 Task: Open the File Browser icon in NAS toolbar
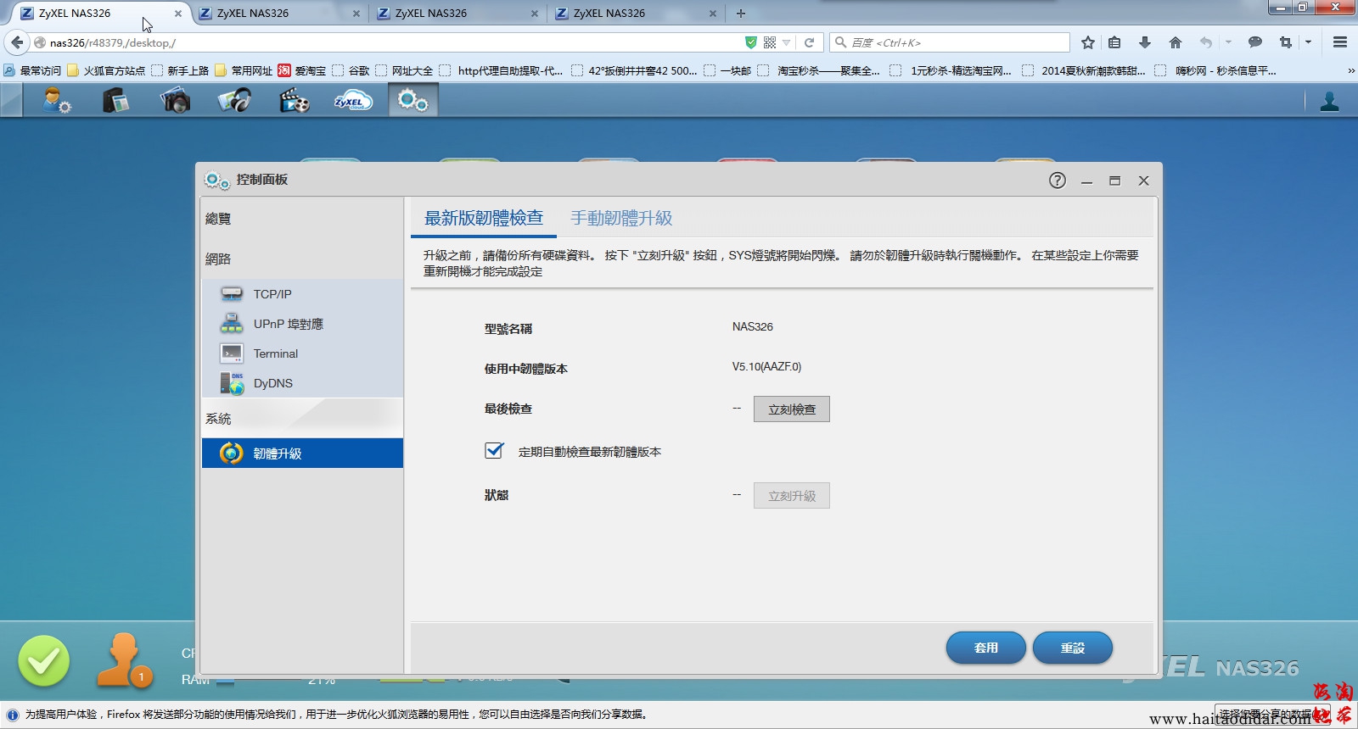click(x=115, y=101)
